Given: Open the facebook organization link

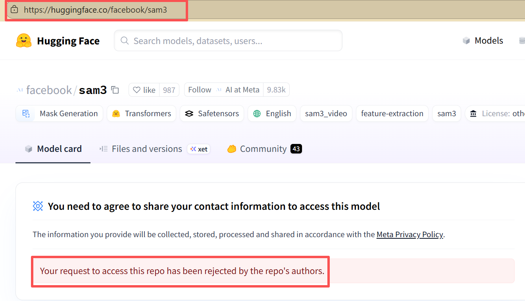Looking at the screenshot, I should coord(49,90).
